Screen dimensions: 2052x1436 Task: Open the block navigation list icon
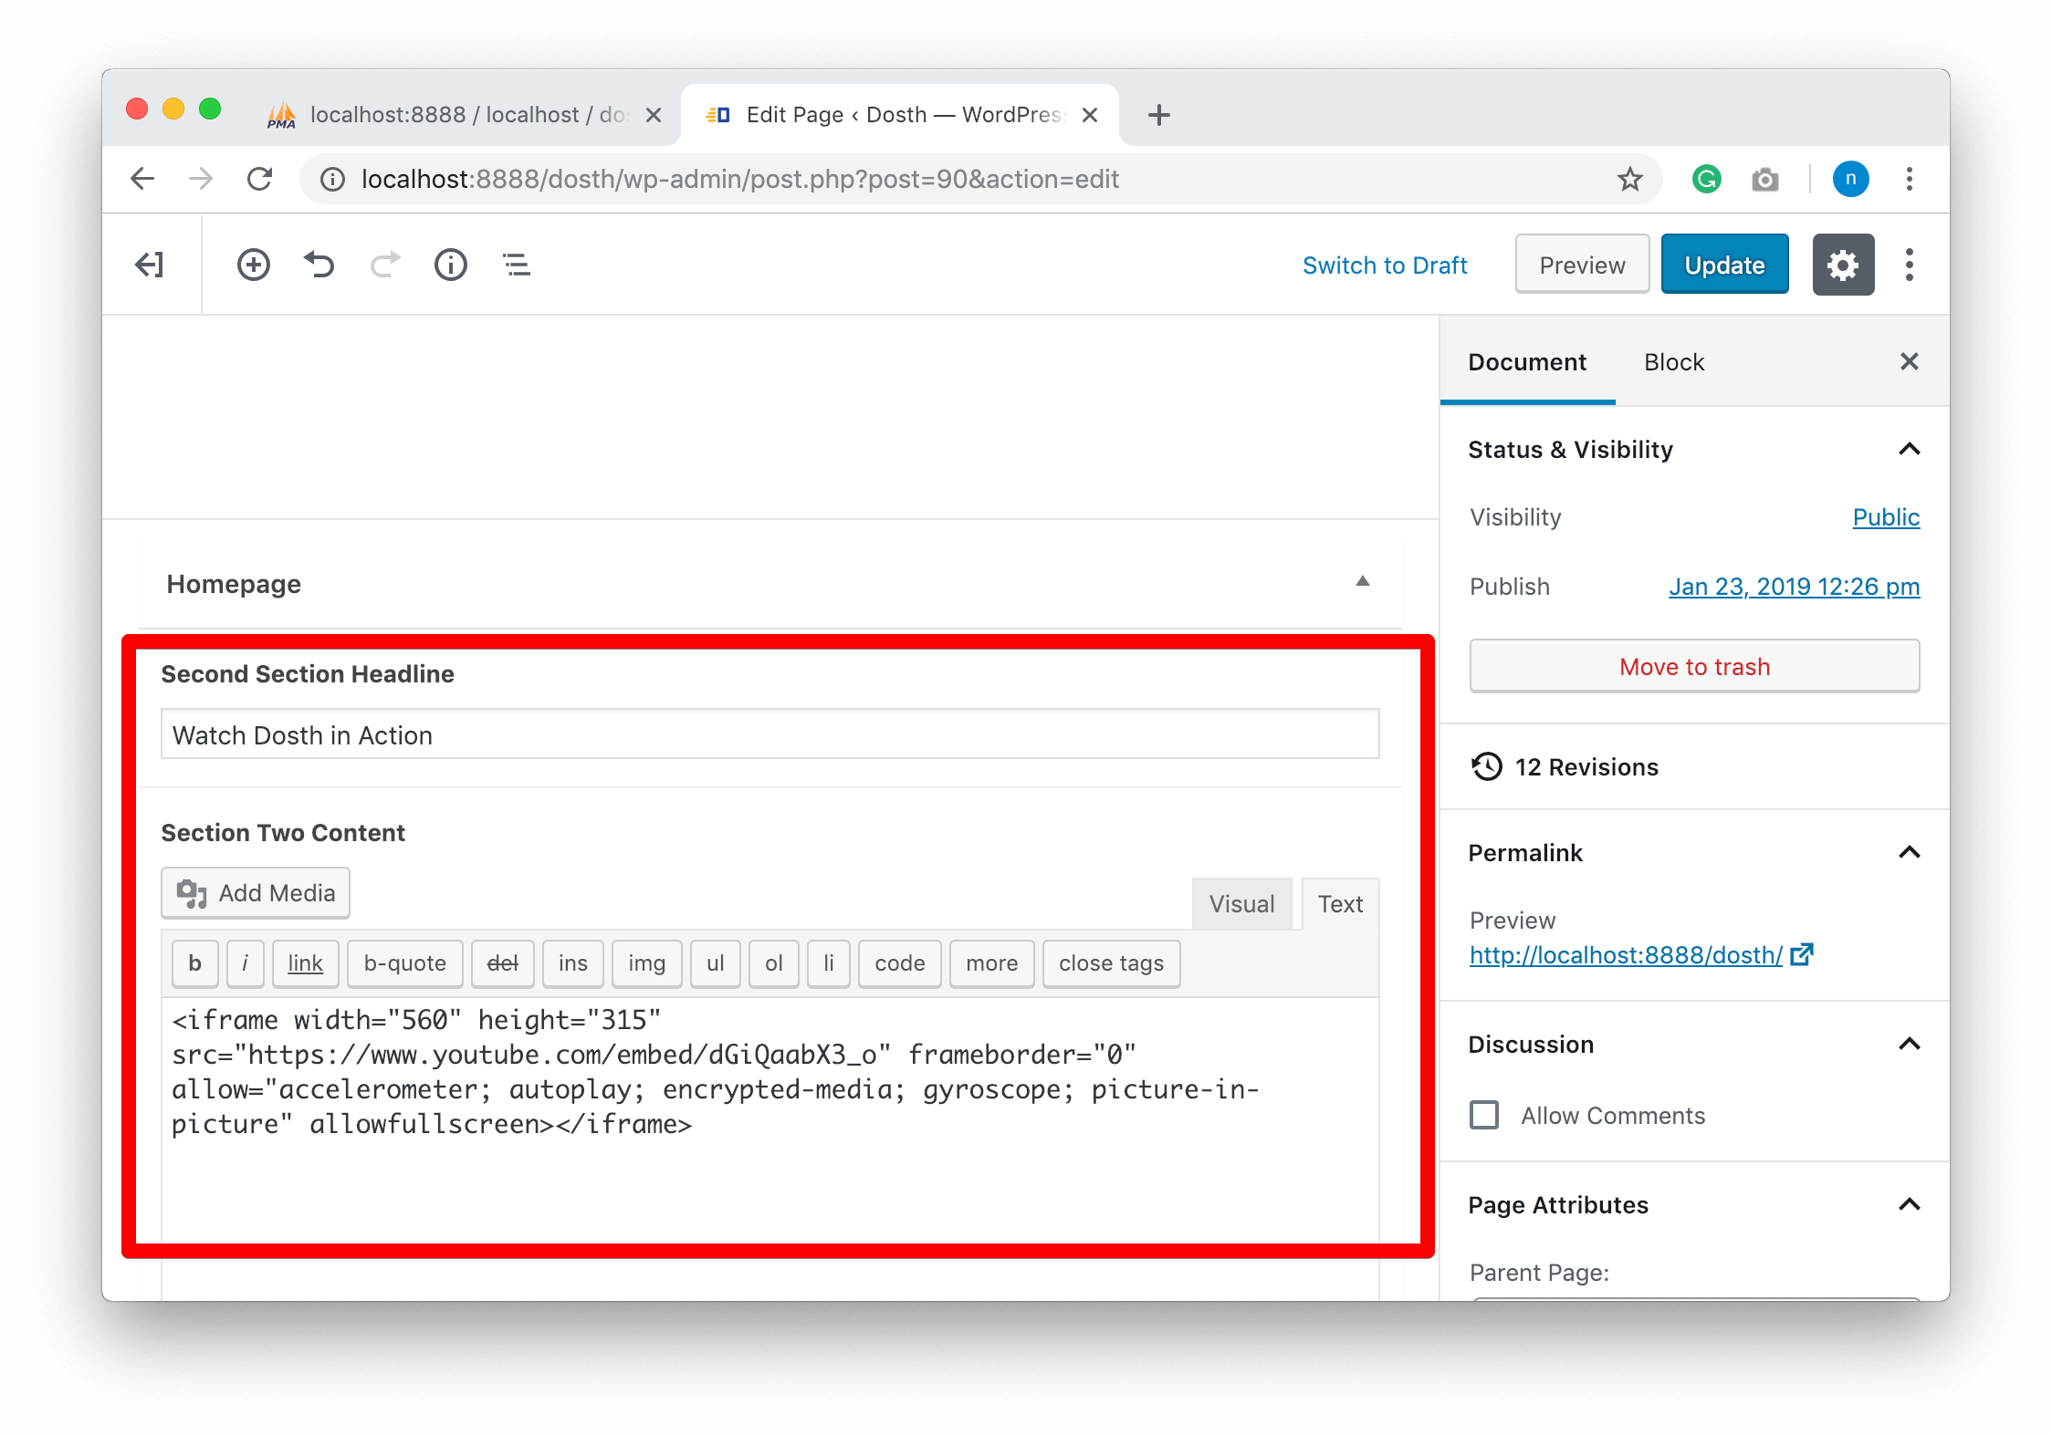(x=517, y=265)
